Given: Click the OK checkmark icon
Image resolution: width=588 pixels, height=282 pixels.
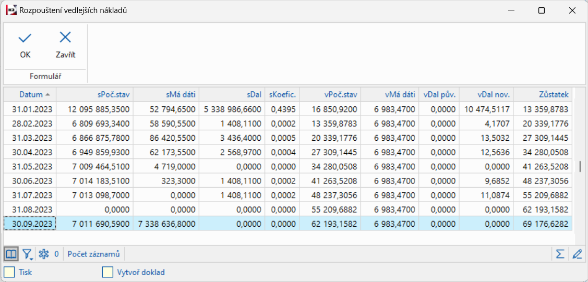Looking at the screenshot, I should point(25,38).
